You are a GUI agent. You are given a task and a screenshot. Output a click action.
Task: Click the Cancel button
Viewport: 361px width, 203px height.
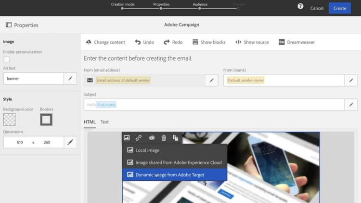317,8
